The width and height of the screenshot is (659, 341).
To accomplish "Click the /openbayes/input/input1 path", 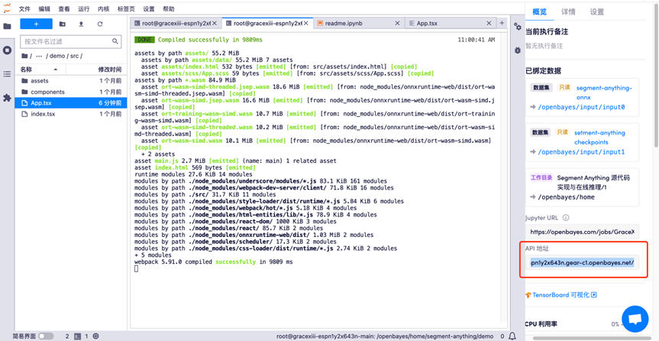I will click(x=582, y=151).
